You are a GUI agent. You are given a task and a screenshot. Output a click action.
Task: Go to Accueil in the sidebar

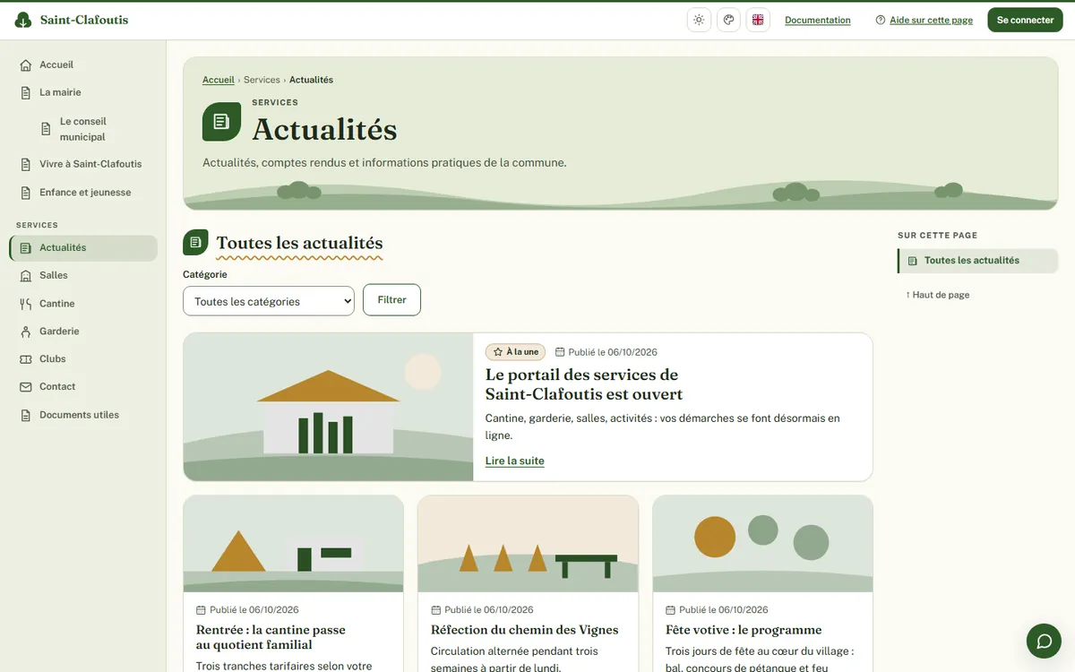click(x=83, y=65)
